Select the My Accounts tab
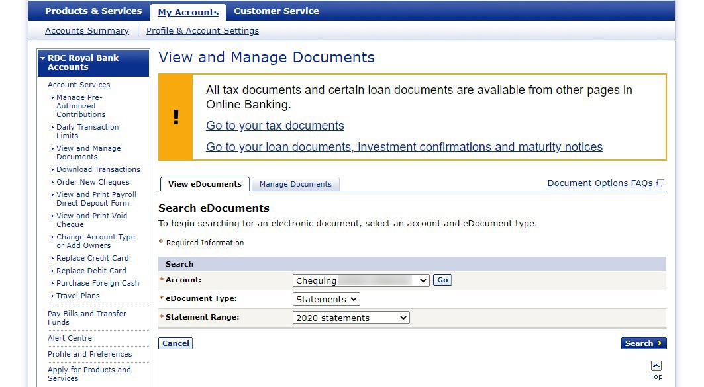Image resolution: width=704 pixels, height=387 pixels. 188,12
